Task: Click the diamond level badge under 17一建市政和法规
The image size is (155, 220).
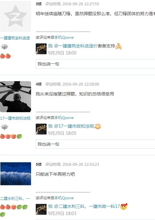Action: pos(4,127)
